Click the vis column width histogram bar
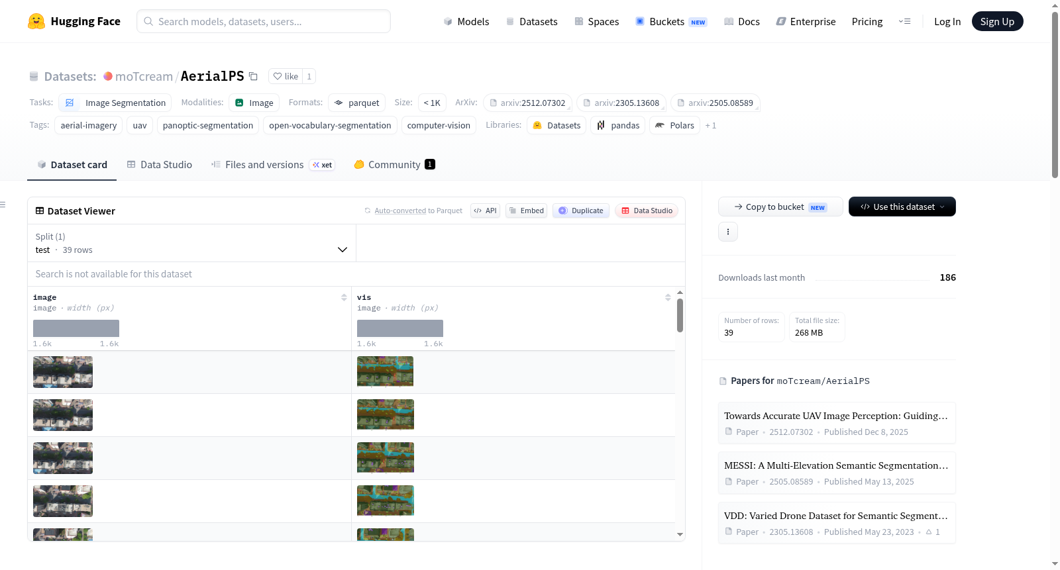 click(x=400, y=328)
